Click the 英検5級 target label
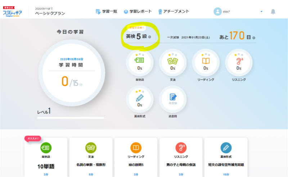This screenshot has width=288, height=177. [136, 36]
